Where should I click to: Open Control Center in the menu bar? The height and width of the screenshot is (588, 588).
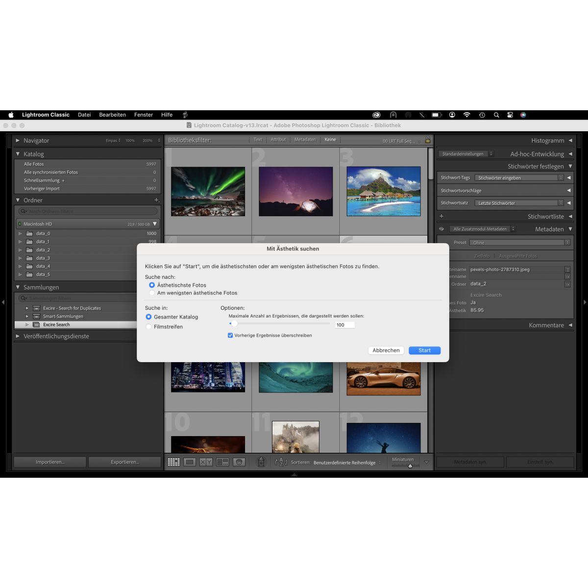coord(510,115)
